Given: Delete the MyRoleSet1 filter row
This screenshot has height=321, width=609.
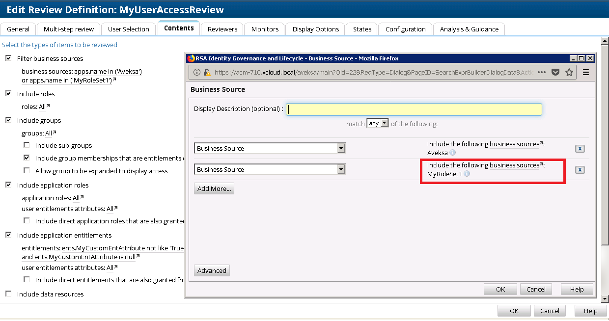Looking at the screenshot, I should (580, 170).
